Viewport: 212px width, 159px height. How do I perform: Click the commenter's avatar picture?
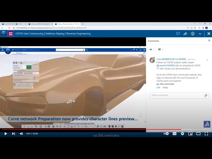(152, 60)
